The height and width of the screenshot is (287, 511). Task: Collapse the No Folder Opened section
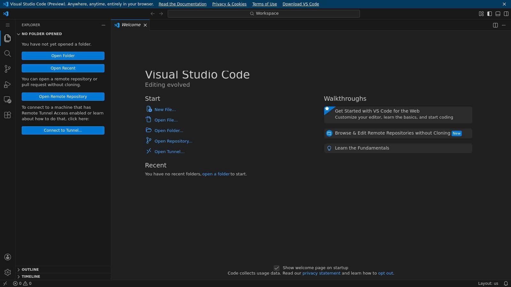click(x=19, y=34)
